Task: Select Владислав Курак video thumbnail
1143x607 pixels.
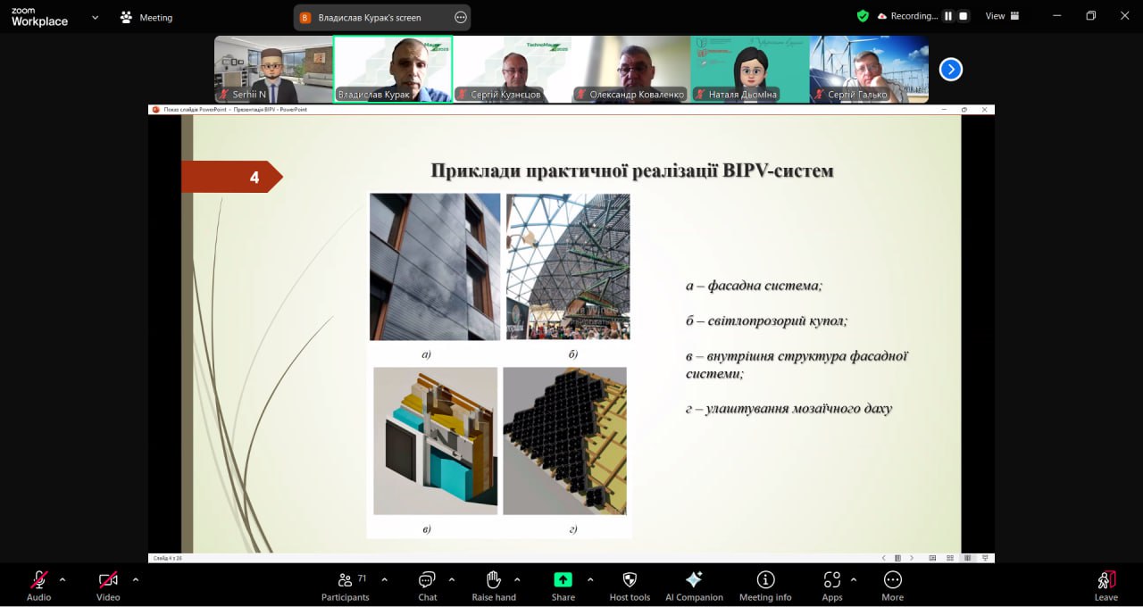Action: tap(393, 70)
